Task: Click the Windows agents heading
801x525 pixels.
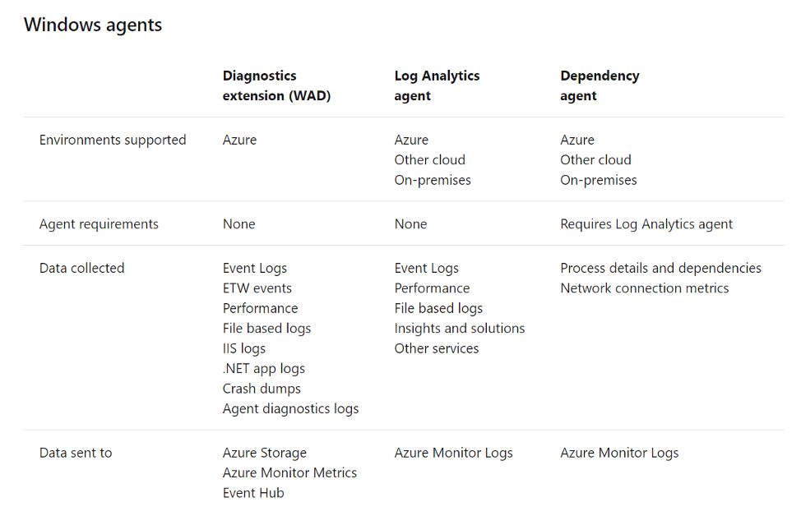Action: point(92,25)
